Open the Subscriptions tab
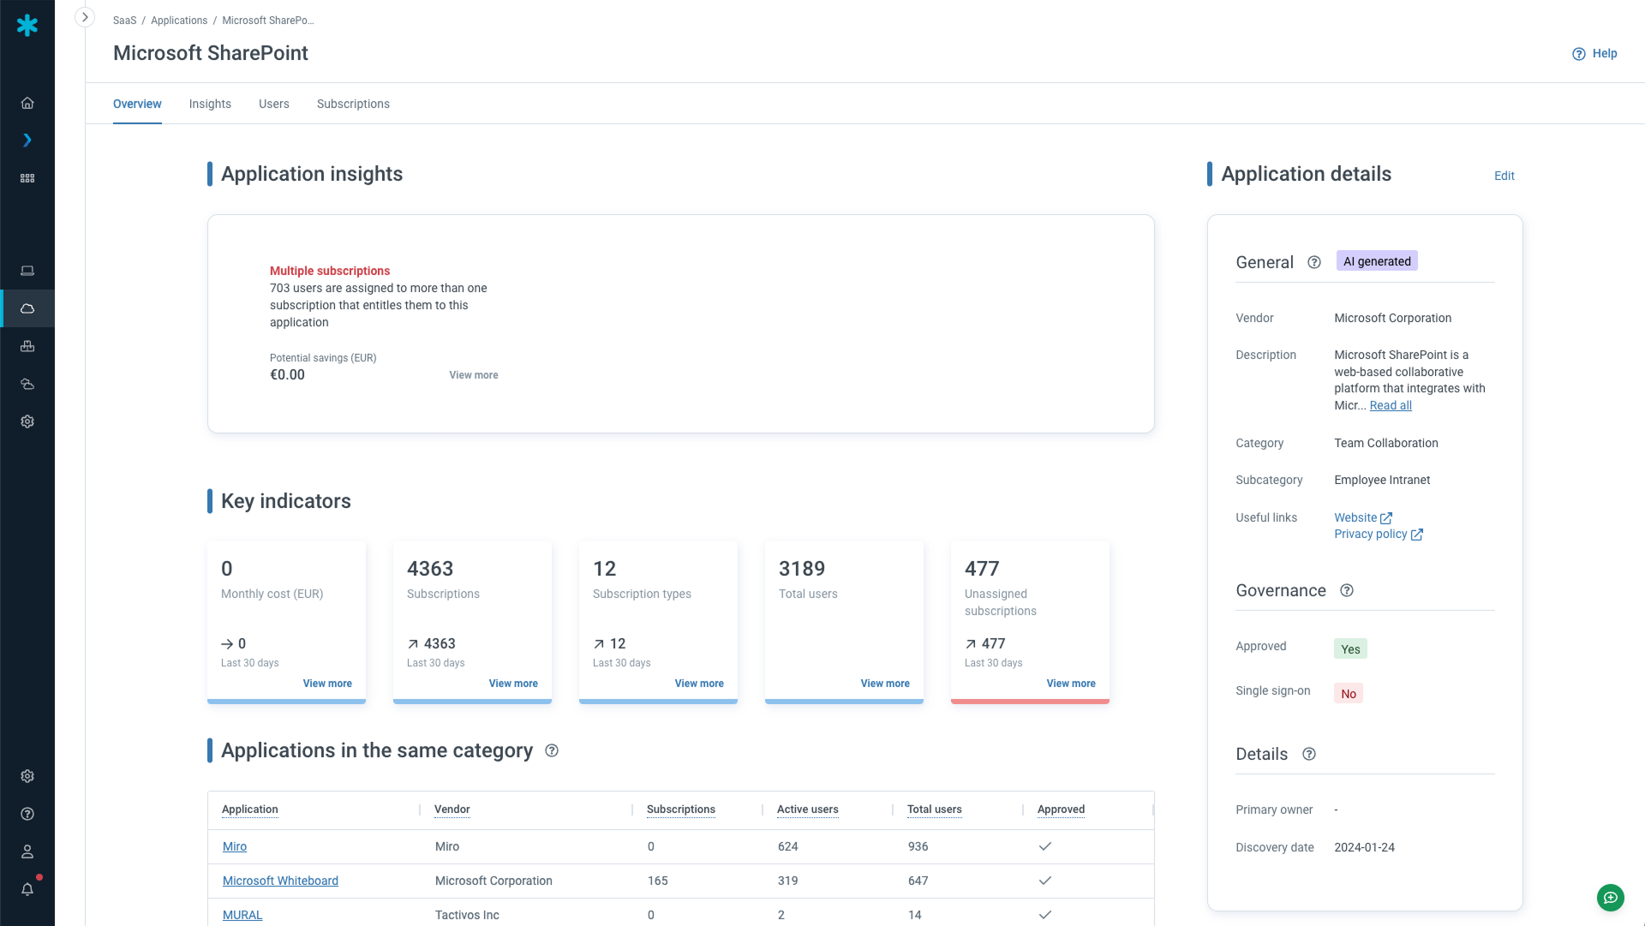Image resolution: width=1645 pixels, height=926 pixels. pyautogui.click(x=352, y=104)
